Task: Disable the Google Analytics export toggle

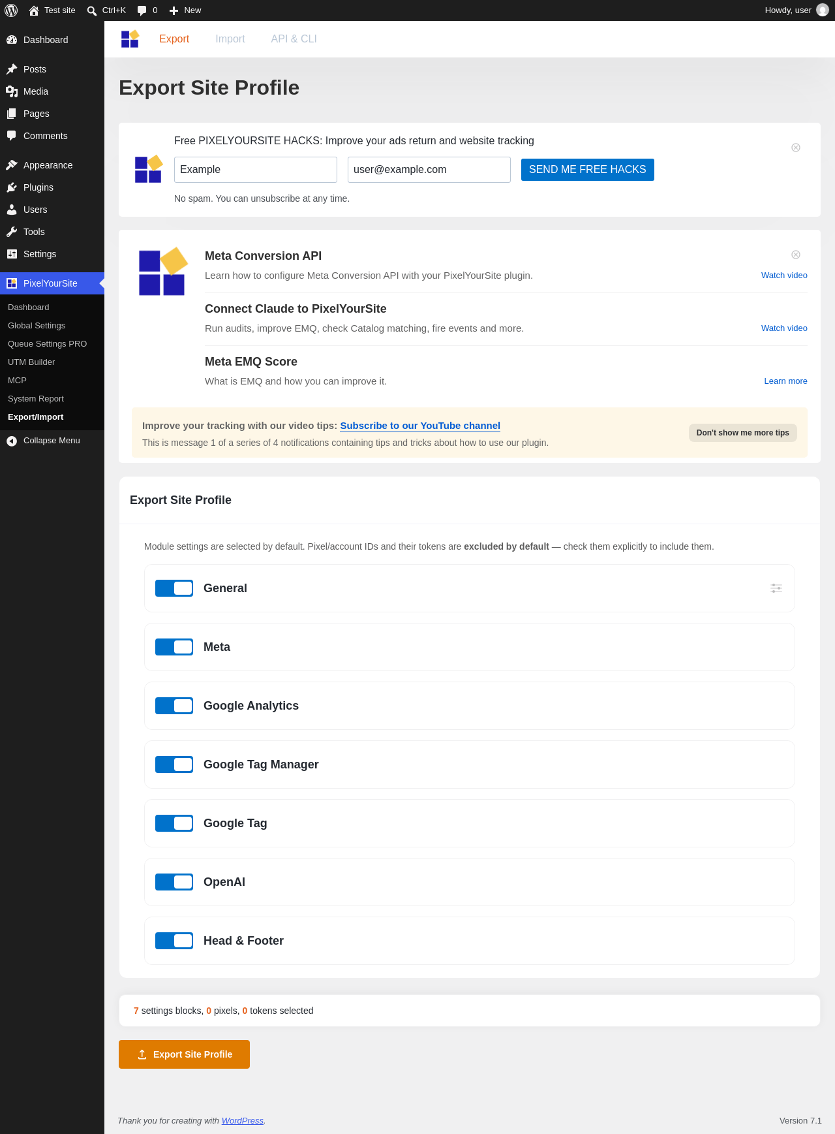Action: pos(174,706)
